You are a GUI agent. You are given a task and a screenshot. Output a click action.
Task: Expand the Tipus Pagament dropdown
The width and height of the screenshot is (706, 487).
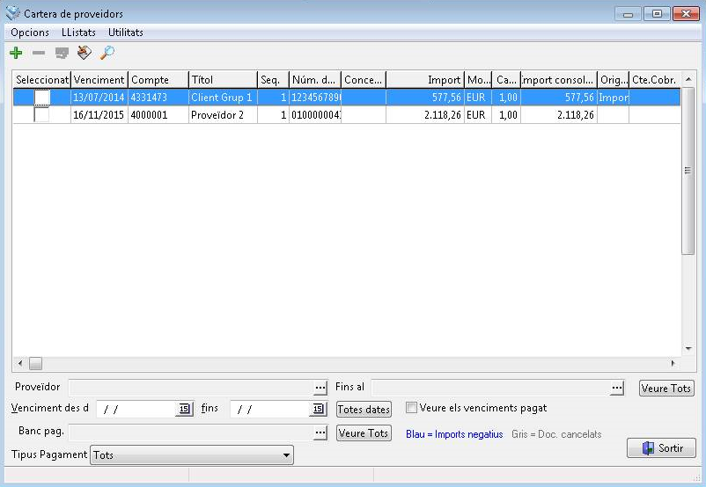pyautogui.click(x=286, y=455)
